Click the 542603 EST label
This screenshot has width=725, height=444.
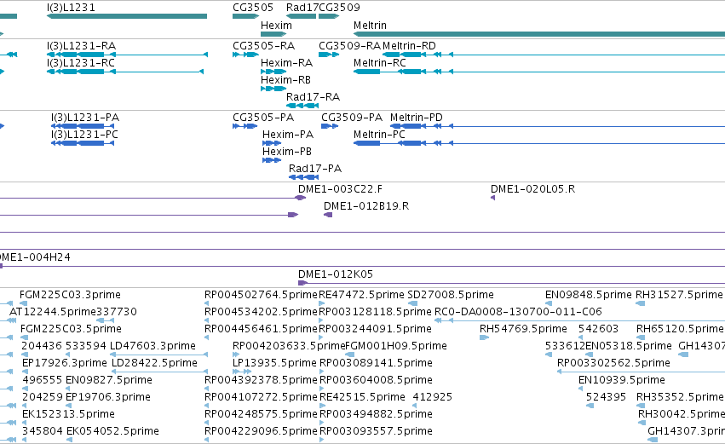click(598, 329)
